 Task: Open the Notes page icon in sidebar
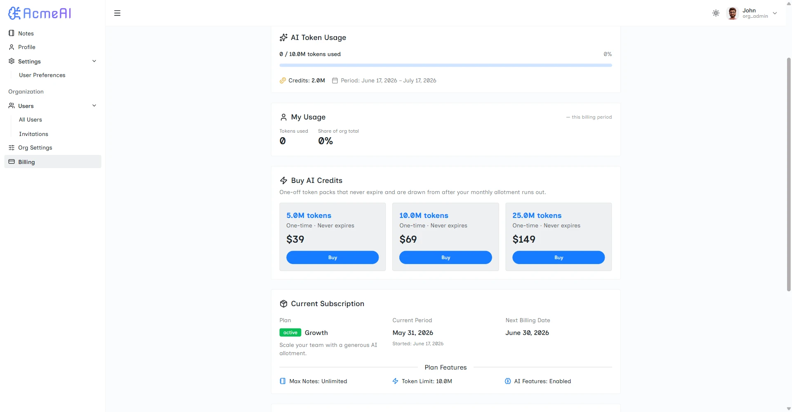point(12,33)
